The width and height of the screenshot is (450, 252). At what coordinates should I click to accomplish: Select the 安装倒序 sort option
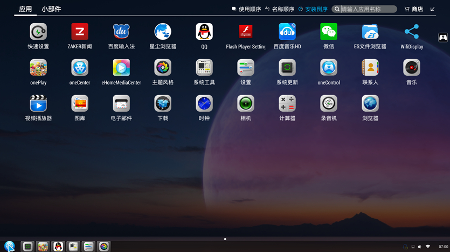(x=313, y=9)
